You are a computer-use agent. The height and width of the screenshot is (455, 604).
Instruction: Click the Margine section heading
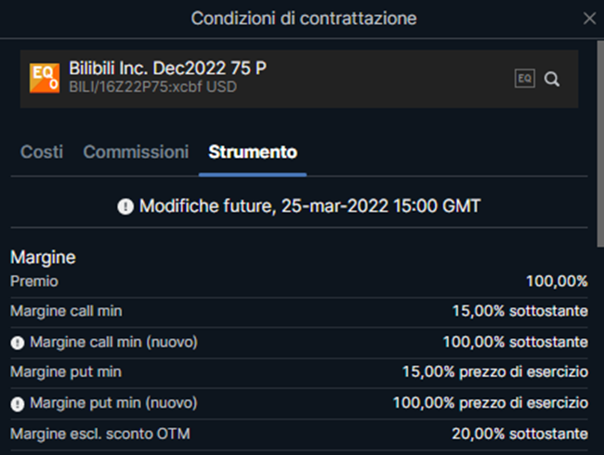43,257
